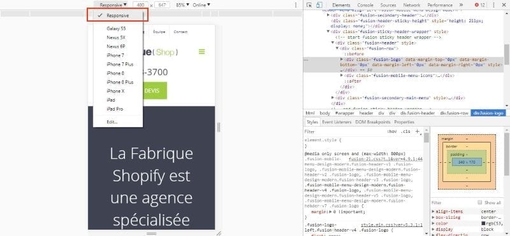This screenshot has height=236, width=510.
Task: Collapse fusion-sticky-header-wrapper div node
Action: tap(328, 32)
